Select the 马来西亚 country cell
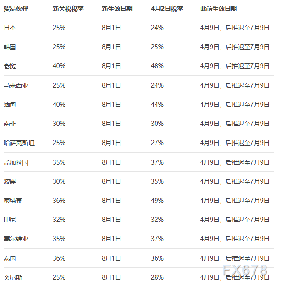The height and width of the screenshot is (286, 281). pos(16,85)
